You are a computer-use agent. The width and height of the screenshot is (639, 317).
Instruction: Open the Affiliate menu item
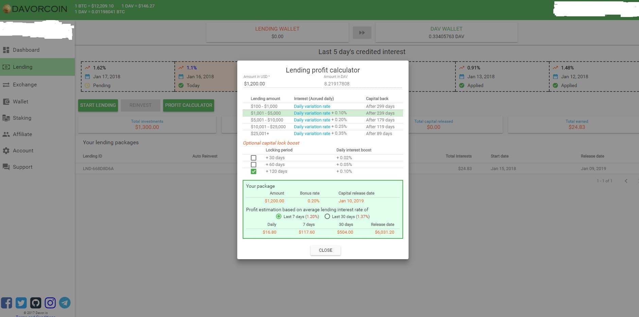[x=37, y=134]
